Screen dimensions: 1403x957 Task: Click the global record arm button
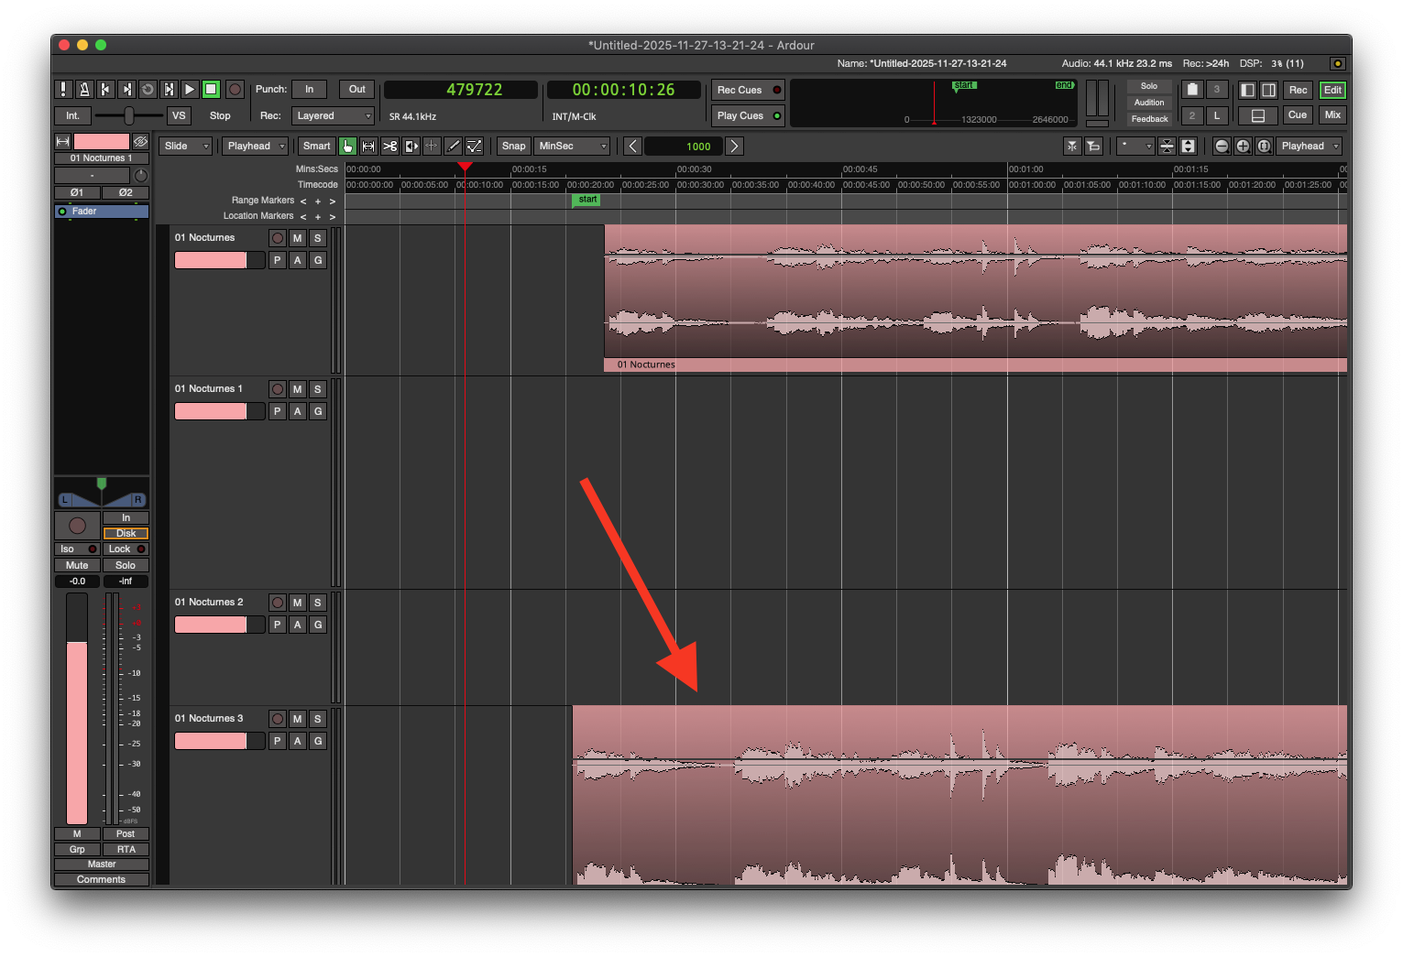click(236, 90)
